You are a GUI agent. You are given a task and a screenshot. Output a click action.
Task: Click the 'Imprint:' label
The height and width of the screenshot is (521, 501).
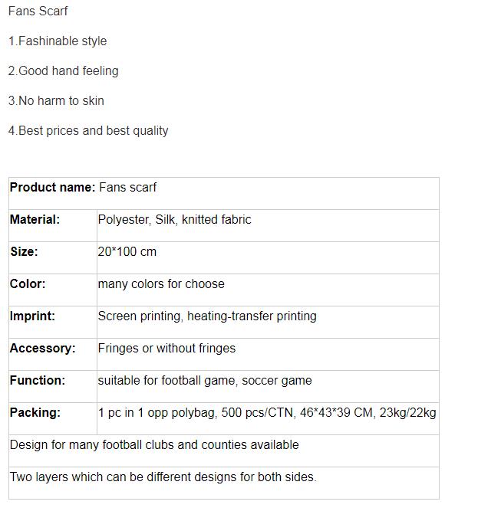(x=32, y=316)
